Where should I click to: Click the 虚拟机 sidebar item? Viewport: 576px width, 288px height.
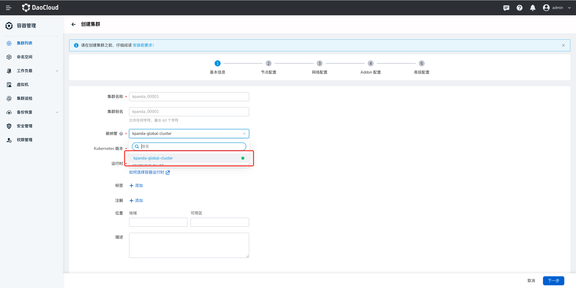pyautogui.click(x=23, y=85)
